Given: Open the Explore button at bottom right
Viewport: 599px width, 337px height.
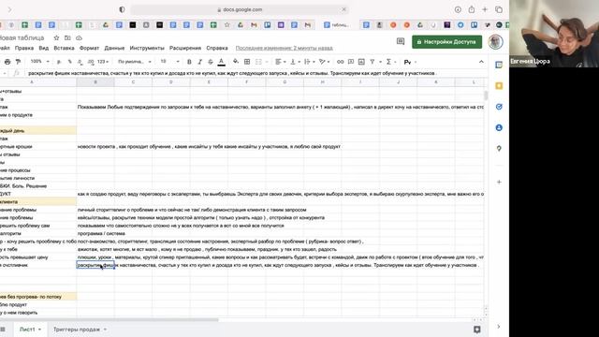Looking at the screenshot, I should pyautogui.click(x=476, y=329).
